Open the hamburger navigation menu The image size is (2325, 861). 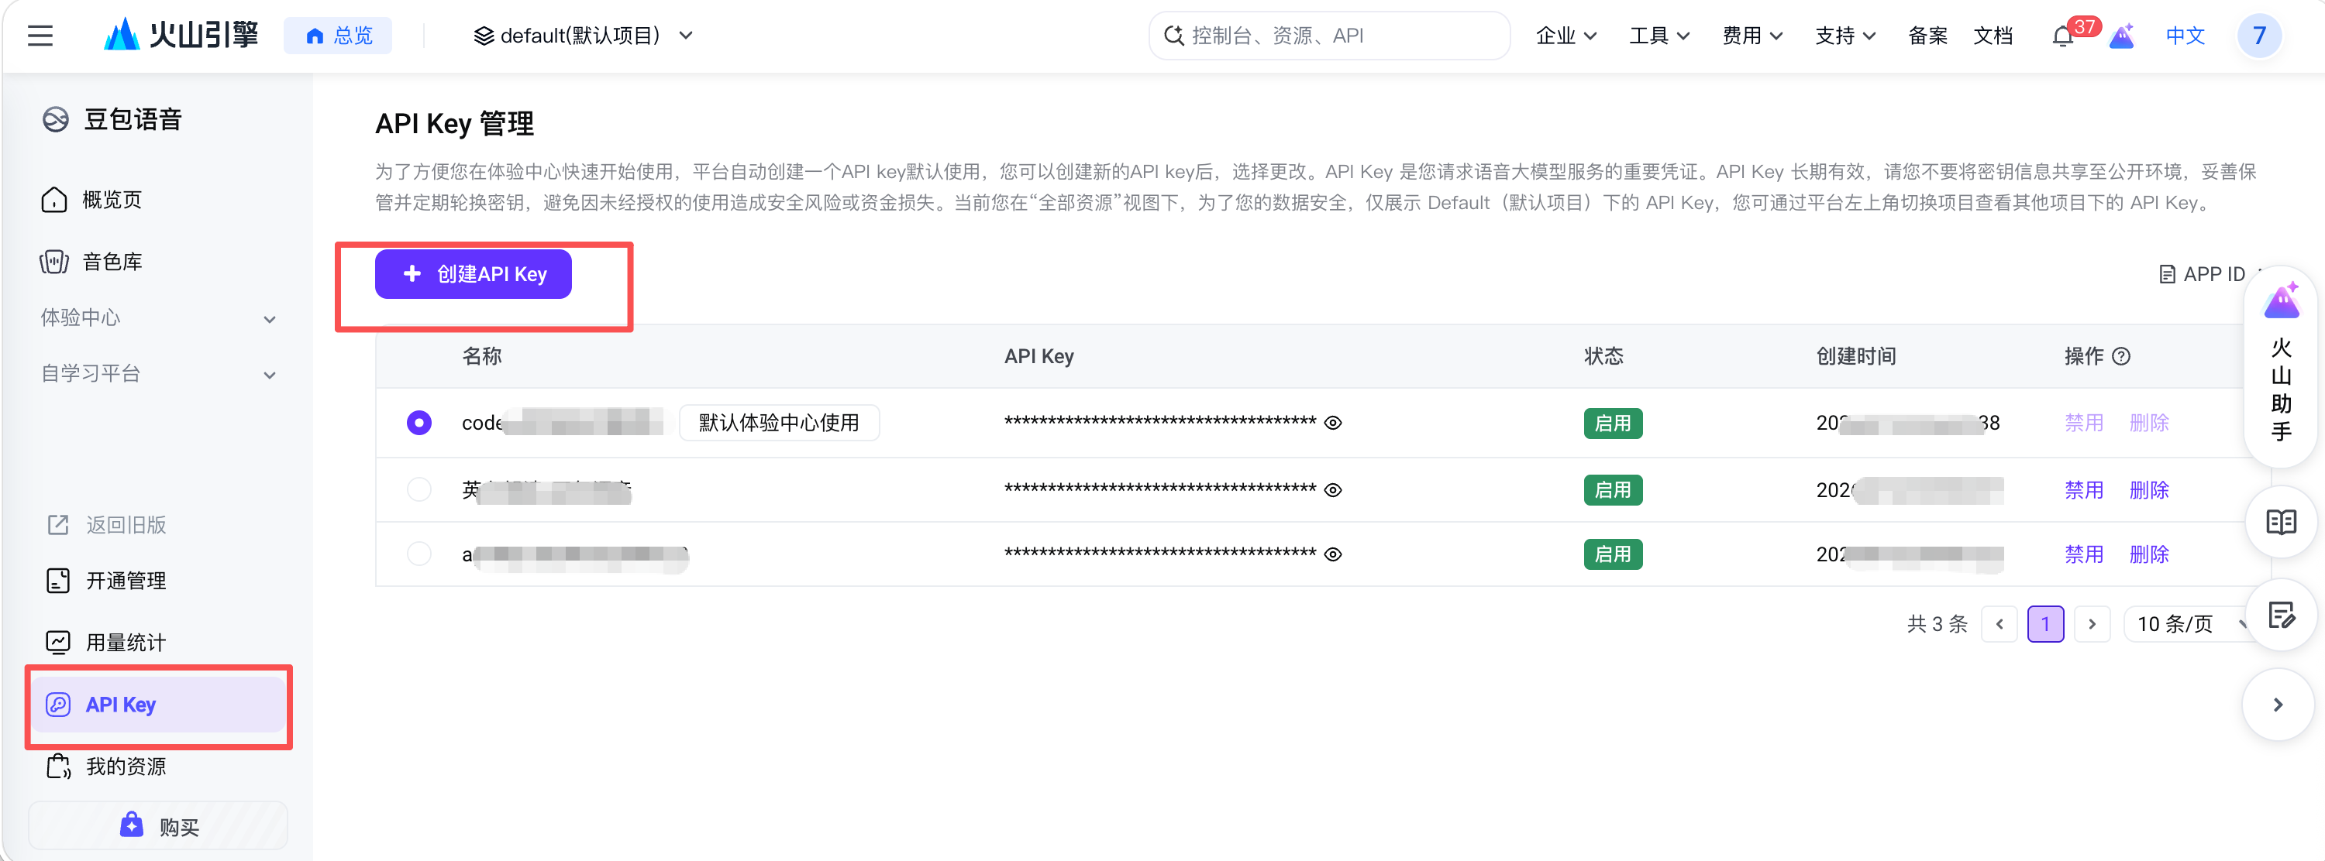(40, 36)
